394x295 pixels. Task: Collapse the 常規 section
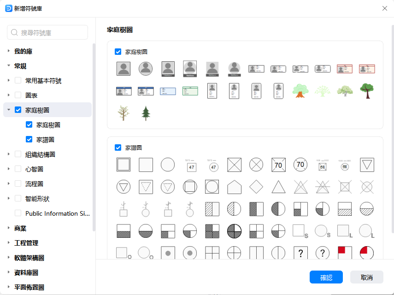[9, 66]
